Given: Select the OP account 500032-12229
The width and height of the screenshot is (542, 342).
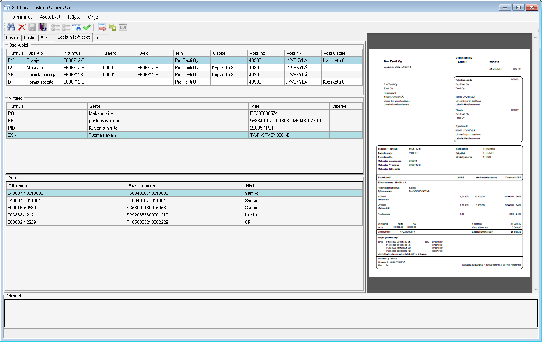Looking at the screenshot, I should click(184, 222).
